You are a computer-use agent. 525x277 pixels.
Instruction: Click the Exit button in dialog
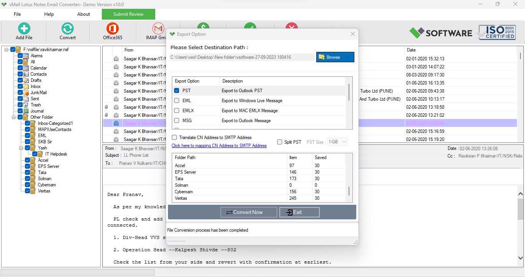tap(299, 212)
